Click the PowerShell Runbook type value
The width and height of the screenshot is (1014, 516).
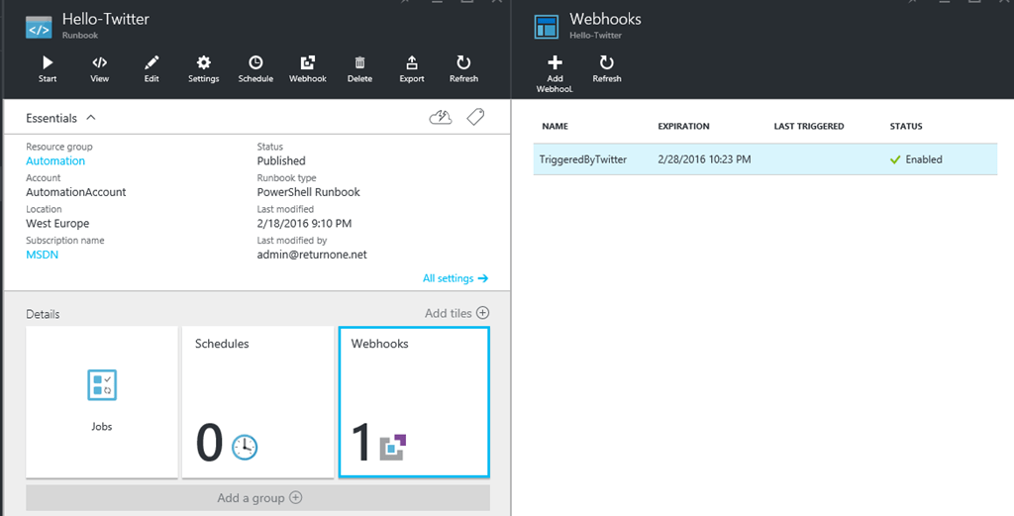pyautogui.click(x=309, y=192)
